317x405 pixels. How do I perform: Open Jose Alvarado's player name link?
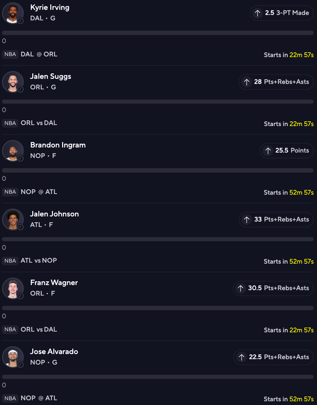(54, 352)
